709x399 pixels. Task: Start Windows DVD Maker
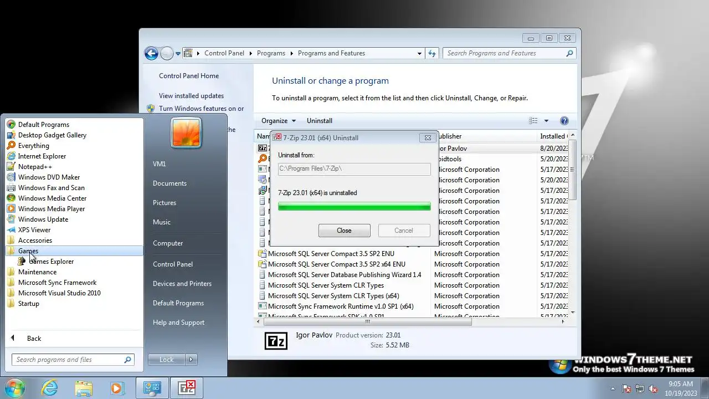click(49, 177)
